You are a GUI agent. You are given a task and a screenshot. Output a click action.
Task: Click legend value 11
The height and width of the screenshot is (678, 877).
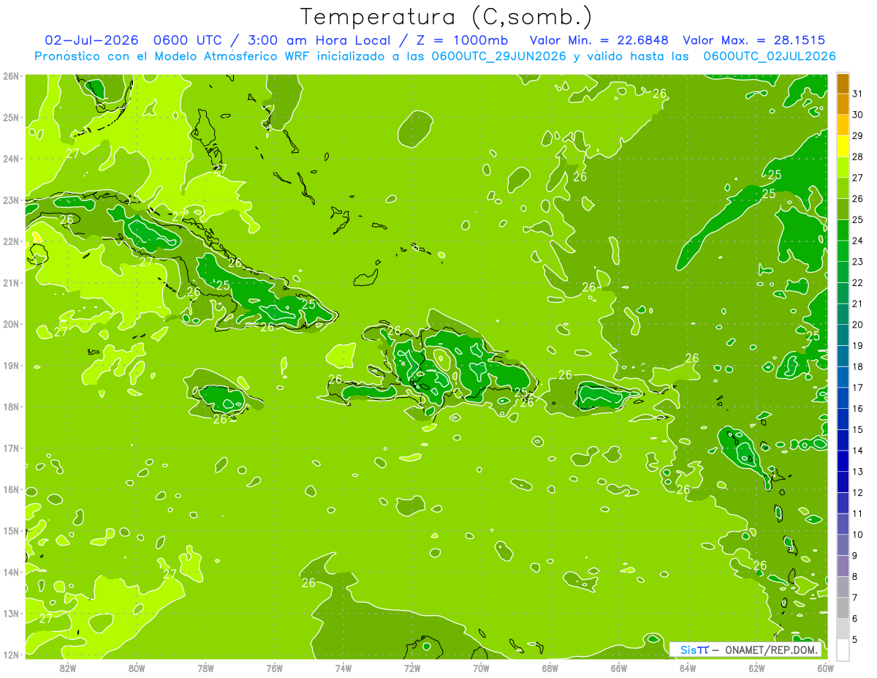tap(857, 514)
